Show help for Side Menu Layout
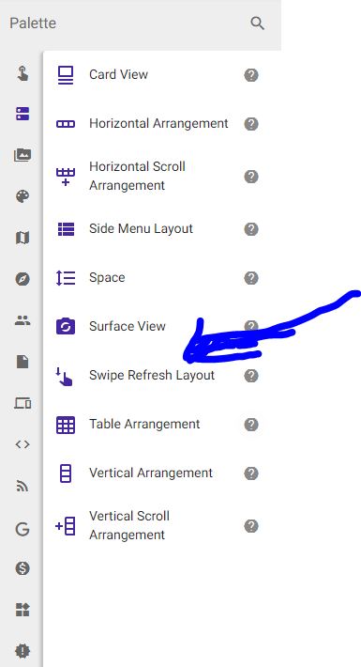The image size is (361, 667). click(x=251, y=229)
